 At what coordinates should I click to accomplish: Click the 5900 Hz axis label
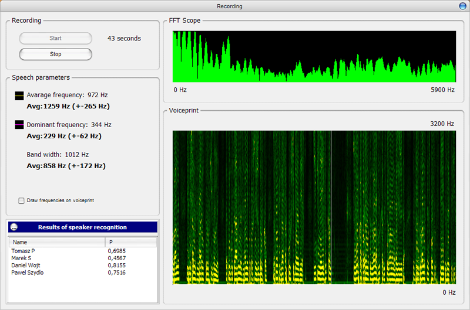442,90
